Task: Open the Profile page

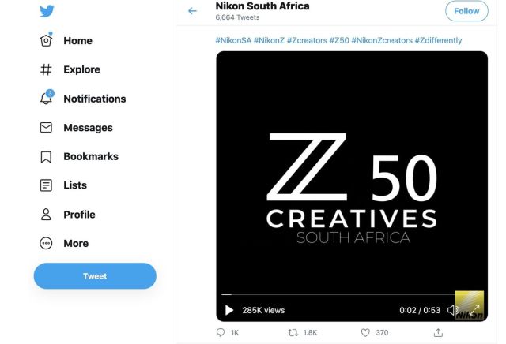Action: [67, 214]
